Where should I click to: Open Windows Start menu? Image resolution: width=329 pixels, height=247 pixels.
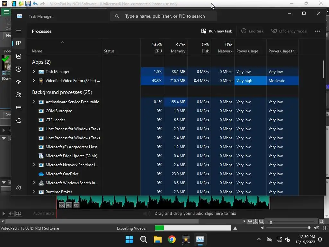pyautogui.click(x=129, y=239)
